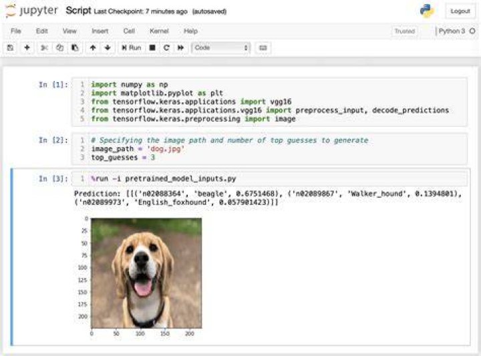The image size is (481, 356).
Task: Click the In [3] prompt
Action: point(53,179)
